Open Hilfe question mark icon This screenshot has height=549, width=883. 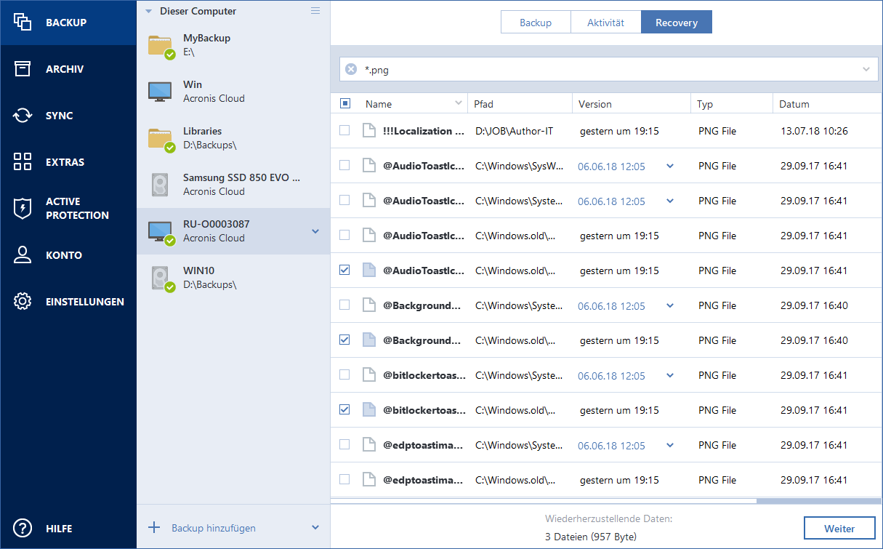[x=23, y=529]
